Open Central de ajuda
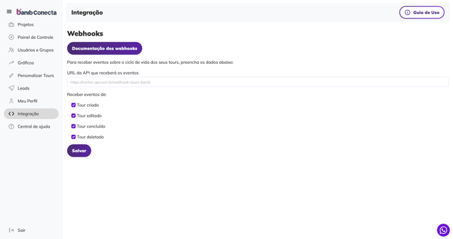 pyautogui.click(x=31, y=126)
